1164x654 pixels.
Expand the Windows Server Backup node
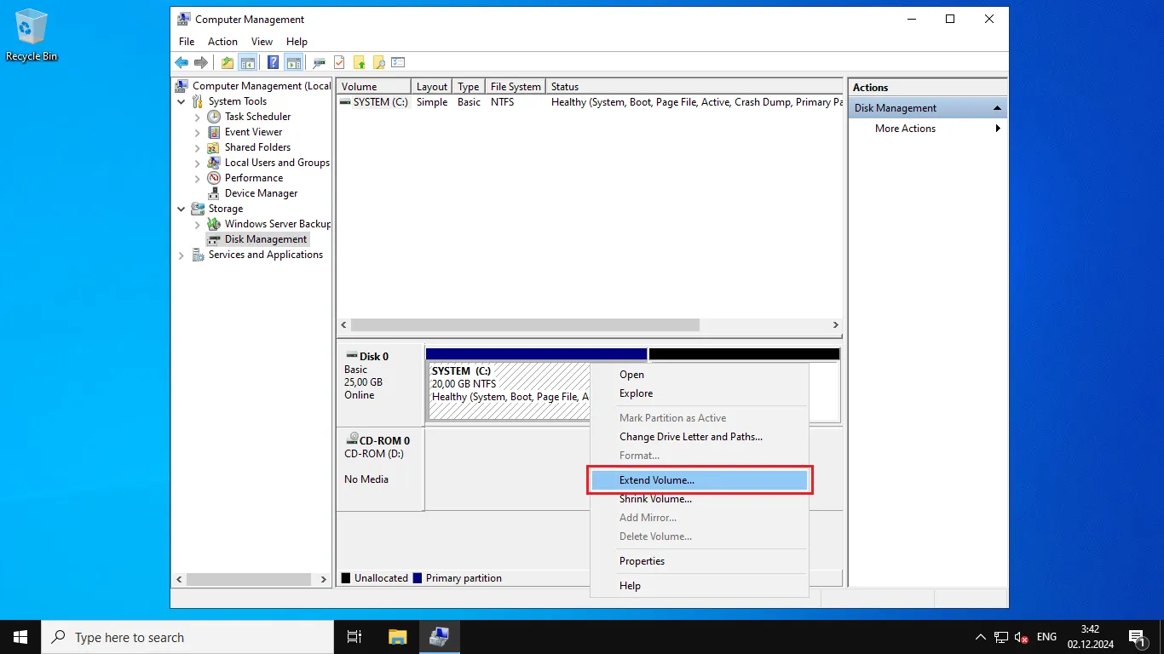click(198, 224)
